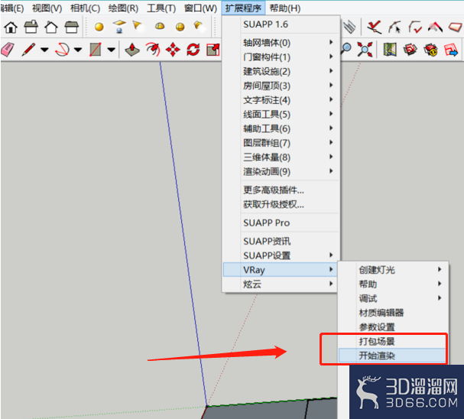Select the pink Eraser tool
Viewport: 464px width, 419px height.
[x=8, y=50]
